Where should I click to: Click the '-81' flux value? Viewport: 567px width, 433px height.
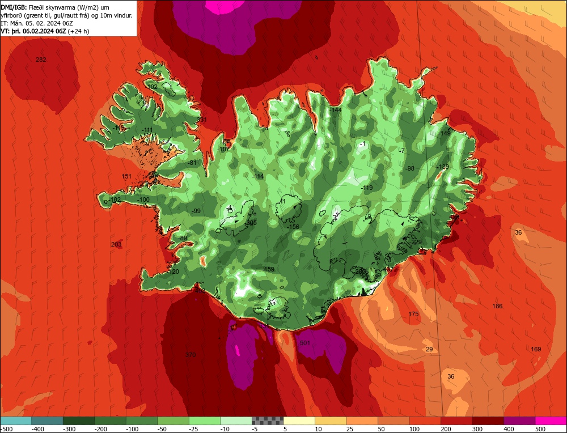[x=192, y=163]
